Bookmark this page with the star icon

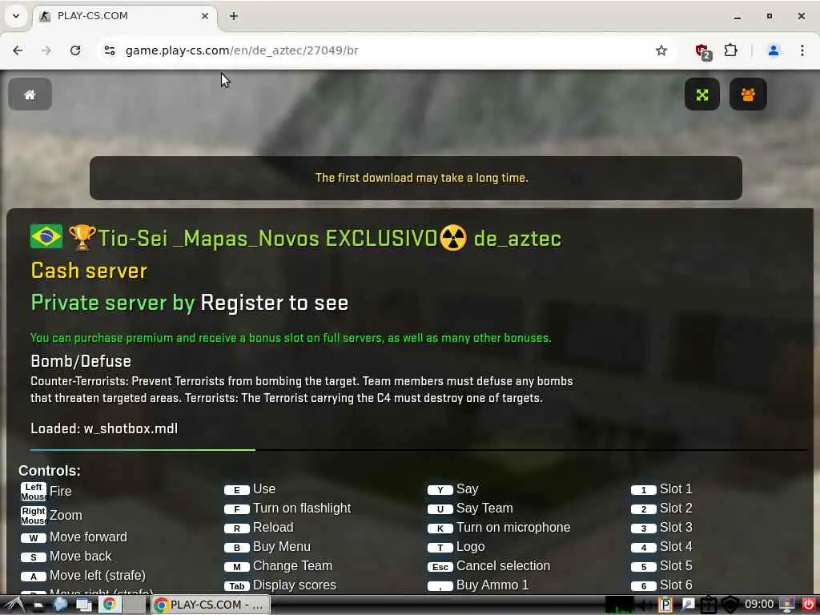coord(661,50)
